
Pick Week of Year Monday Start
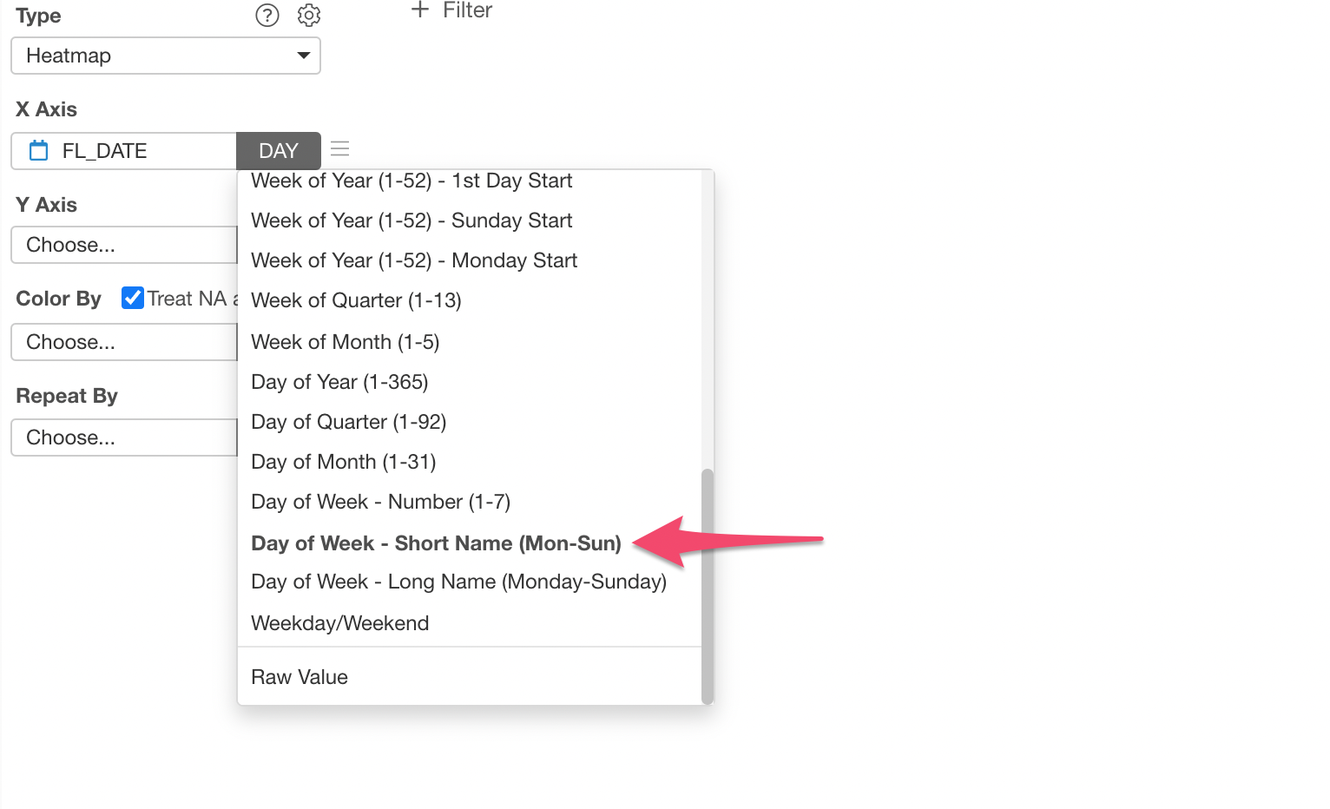(x=414, y=260)
